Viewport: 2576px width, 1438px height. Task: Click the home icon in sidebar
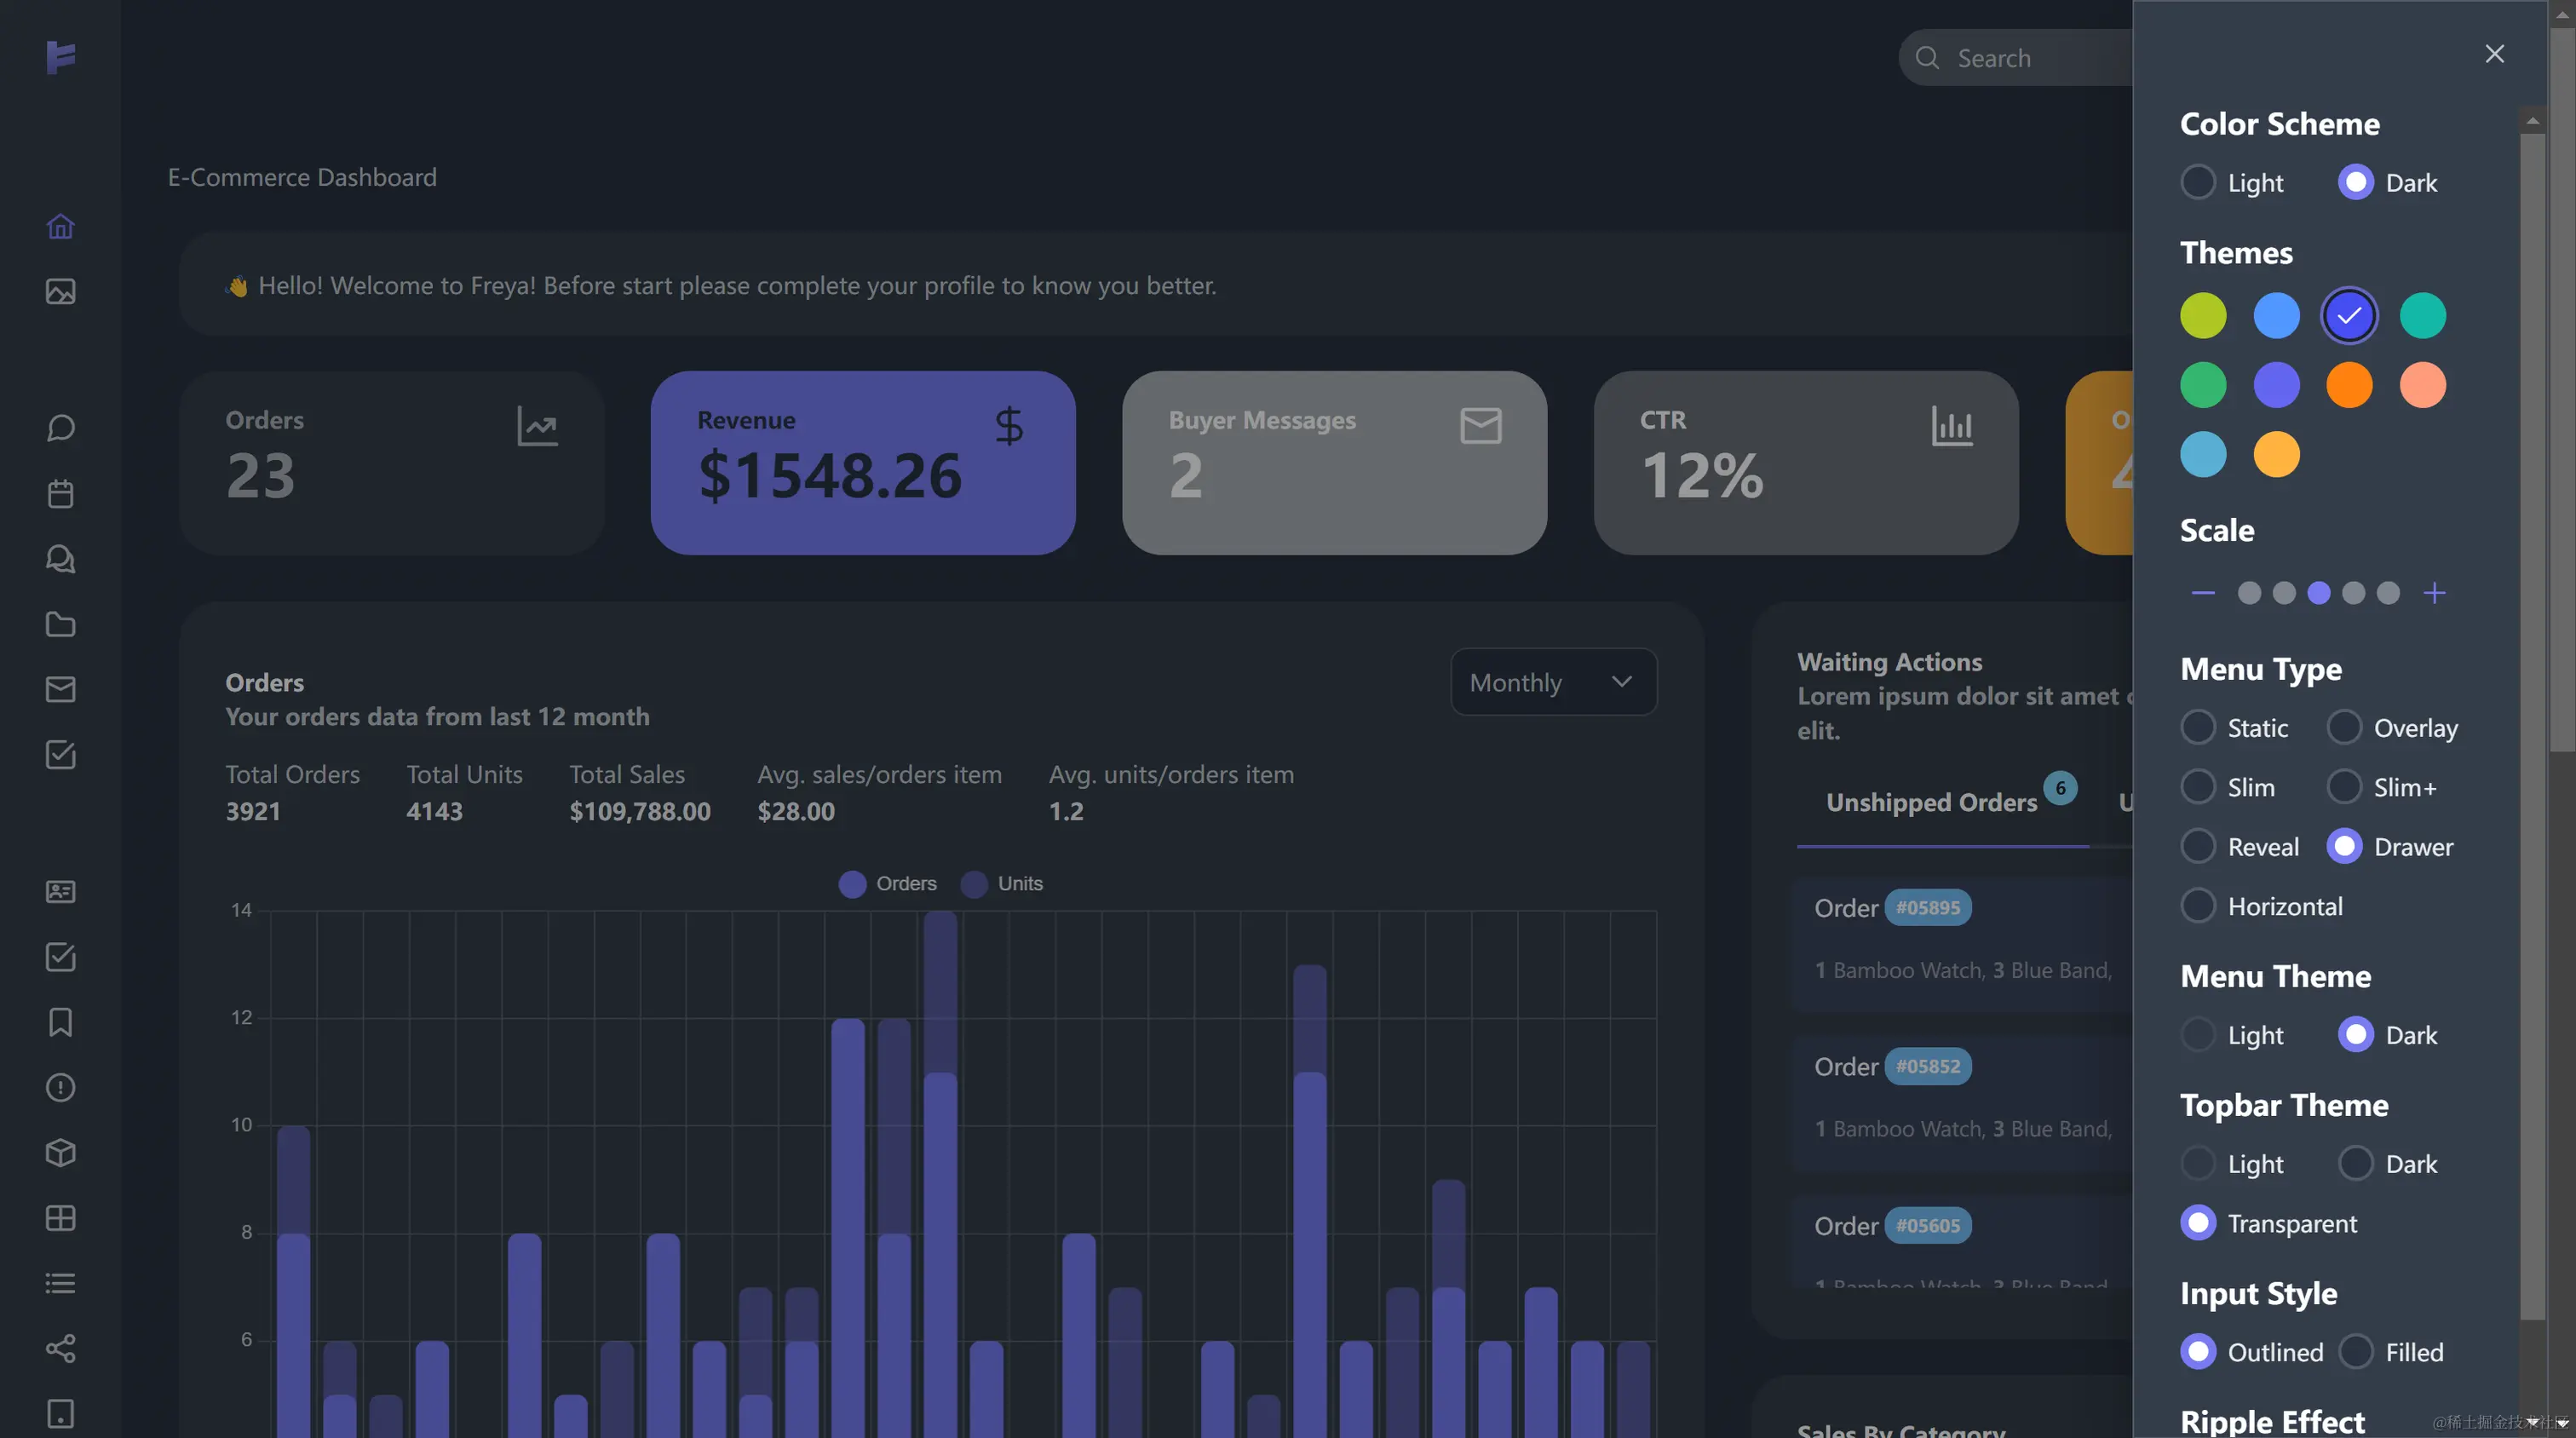pyautogui.click(x=60, y=226)
